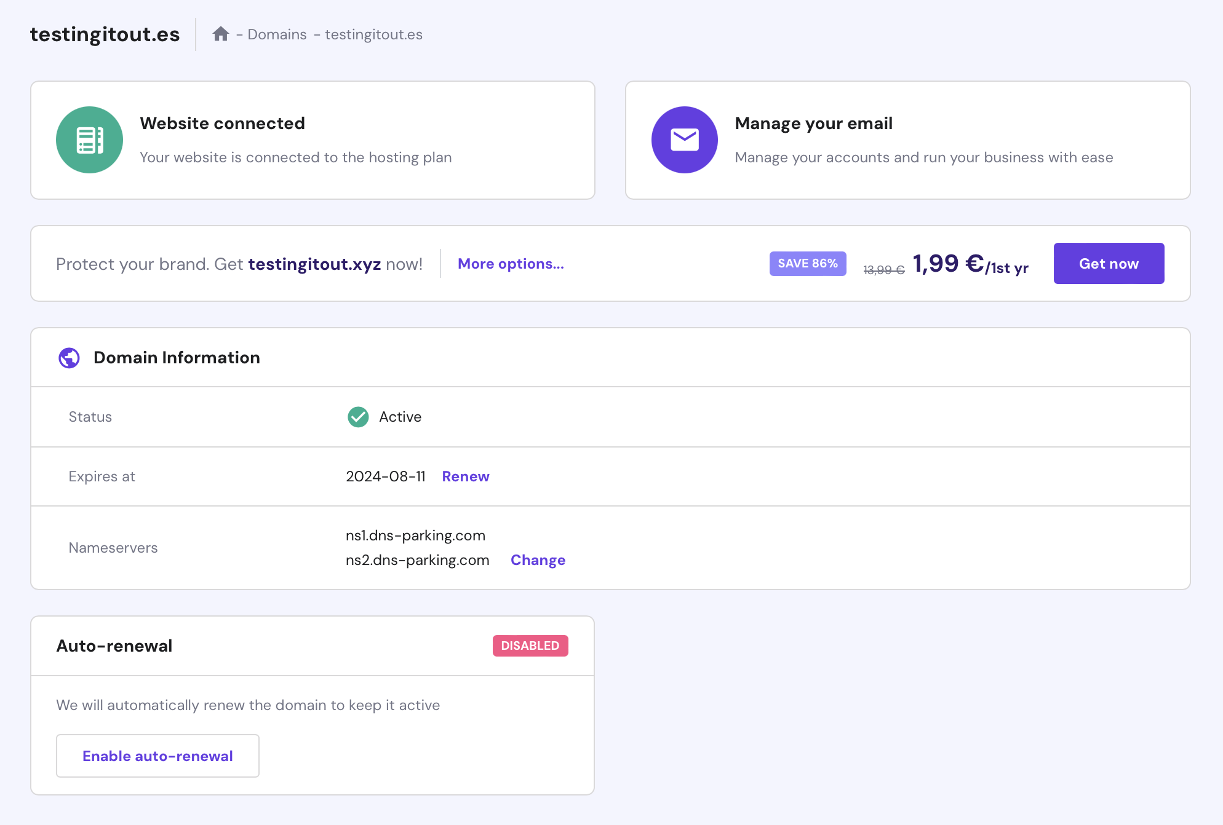
Task: Click the green website connected icon
Action: coord(89,140)
